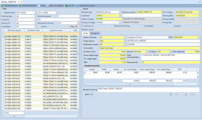This screenshot has height=120, width=202.
Task: Uncheck the Sent by CS checkbox
Action: click(83, 26)
